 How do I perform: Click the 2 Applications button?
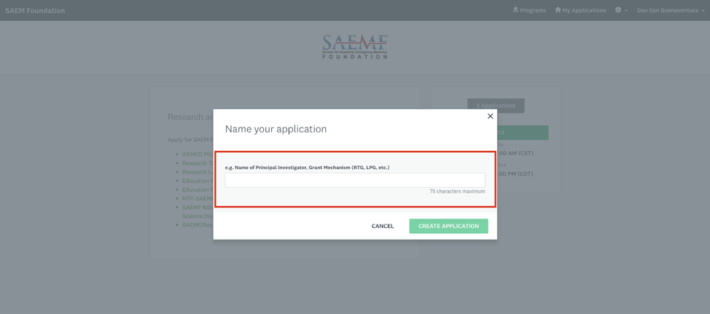[x=496, y=106]
